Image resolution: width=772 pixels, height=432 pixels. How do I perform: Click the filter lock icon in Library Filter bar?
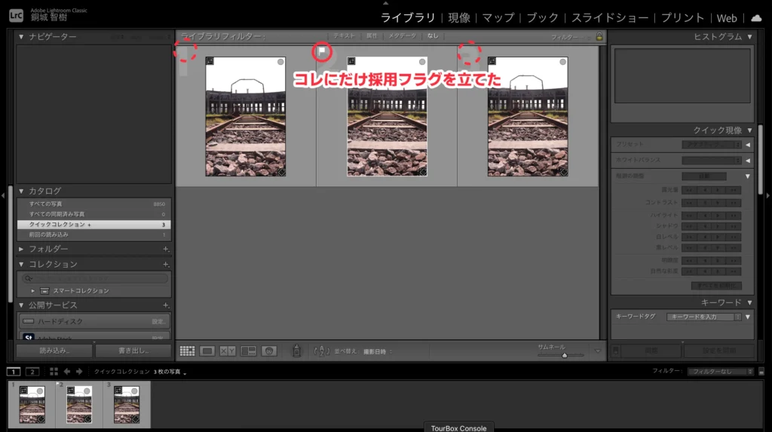pos(599,36)
